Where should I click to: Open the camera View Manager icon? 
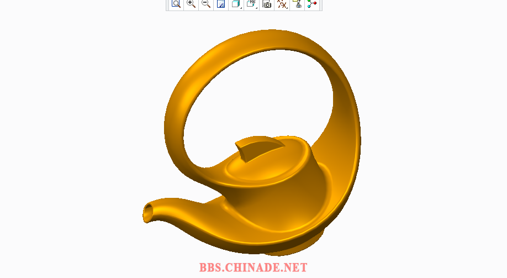(267, 4)
